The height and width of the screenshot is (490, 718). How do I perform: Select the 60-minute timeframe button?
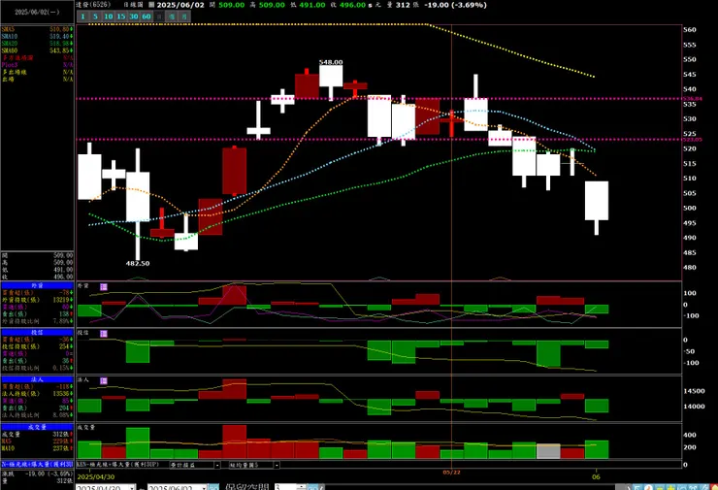(147, 16)
